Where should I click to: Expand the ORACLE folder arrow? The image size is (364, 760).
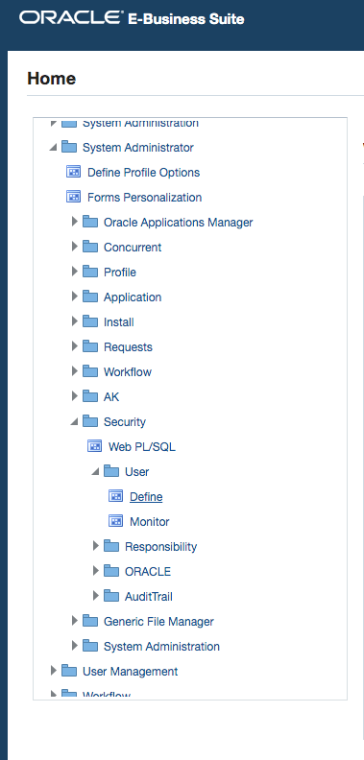(96, 571)
